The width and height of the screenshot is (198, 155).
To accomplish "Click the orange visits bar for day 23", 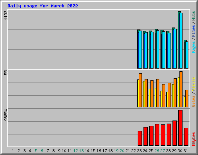I will tap(140, 90).
